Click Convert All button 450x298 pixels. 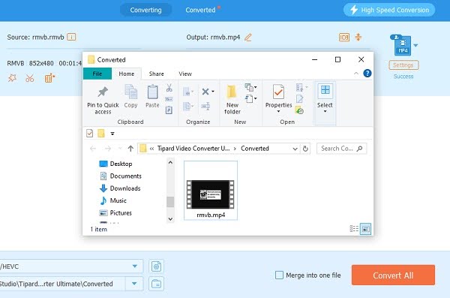(x=393, y=275)
